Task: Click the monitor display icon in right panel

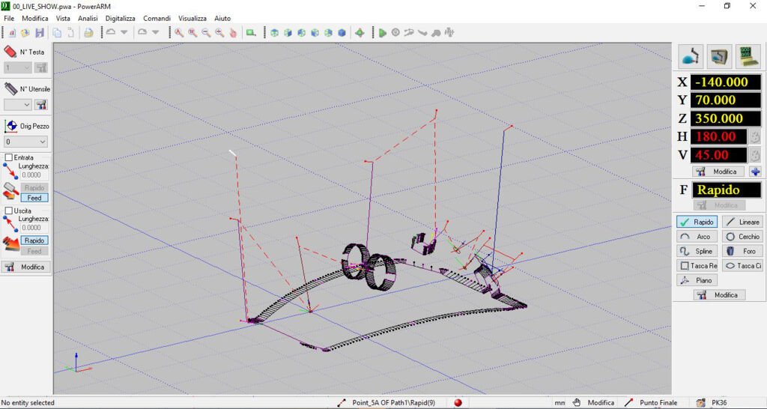Action: pos(720,56)
